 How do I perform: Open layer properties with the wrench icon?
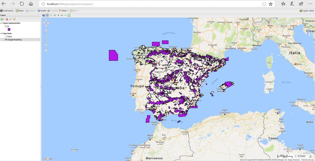pyautogui.click(x=10, y=19)
